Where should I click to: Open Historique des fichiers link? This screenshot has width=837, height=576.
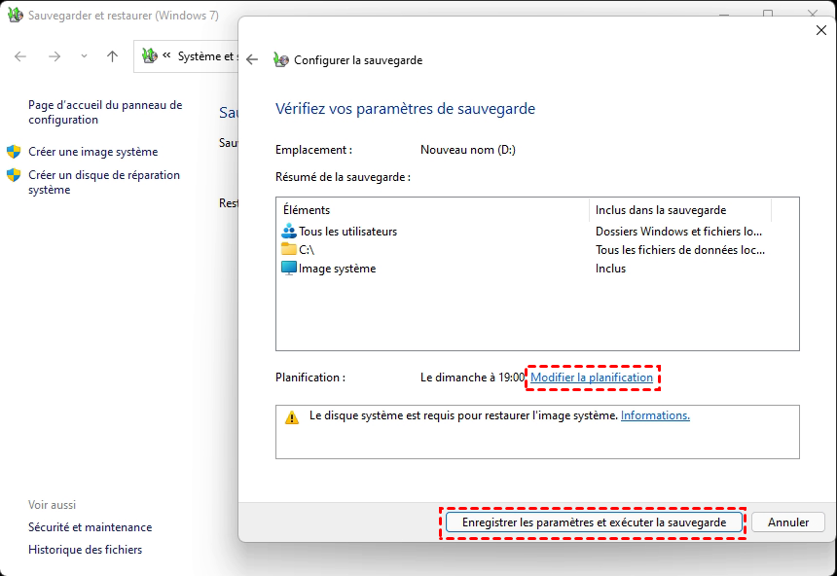tap(86, 550)
